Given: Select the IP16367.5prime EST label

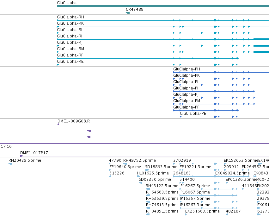Looking at the screenshot, I should pos(195,199).
